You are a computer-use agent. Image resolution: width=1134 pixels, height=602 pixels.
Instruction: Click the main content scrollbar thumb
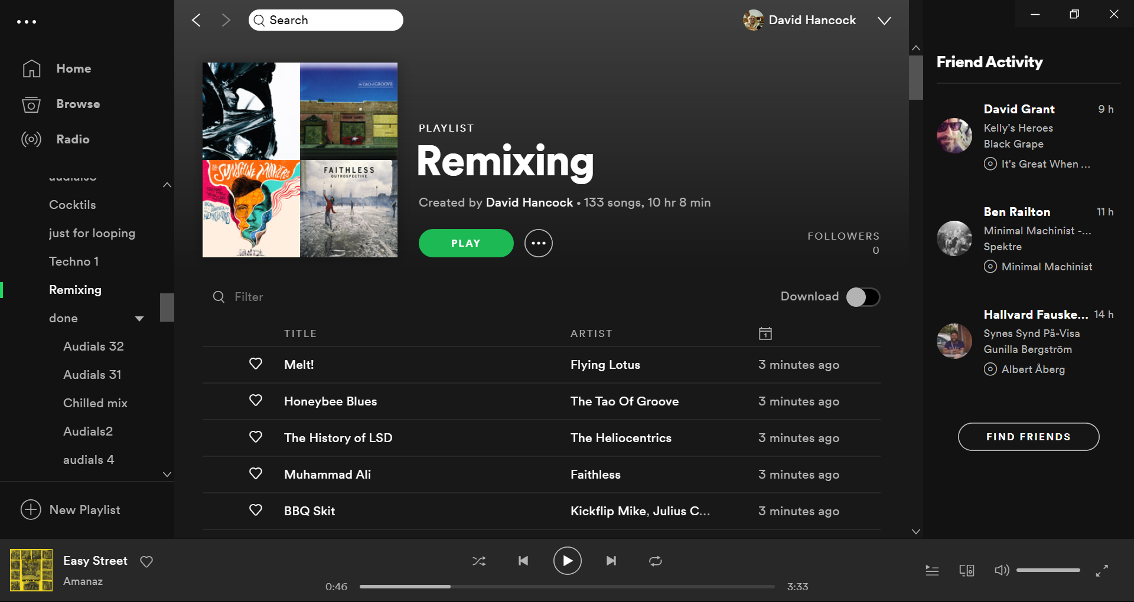tap(916, 78)
